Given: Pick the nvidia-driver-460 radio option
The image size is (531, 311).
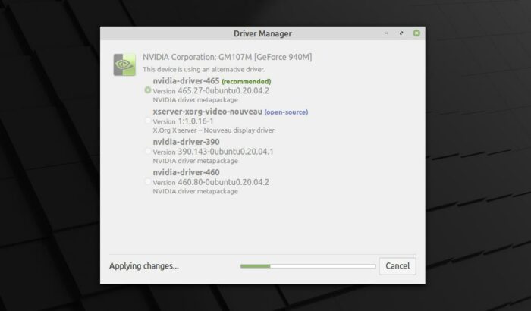Looking at the screenshot, I should pos(148,181).
